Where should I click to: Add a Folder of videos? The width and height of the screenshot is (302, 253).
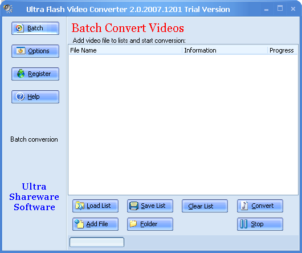click(150, 224)
